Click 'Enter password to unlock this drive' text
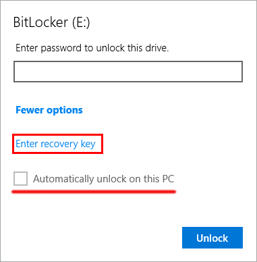The width and height of the screenshot is (257, 262). point(92,48)
